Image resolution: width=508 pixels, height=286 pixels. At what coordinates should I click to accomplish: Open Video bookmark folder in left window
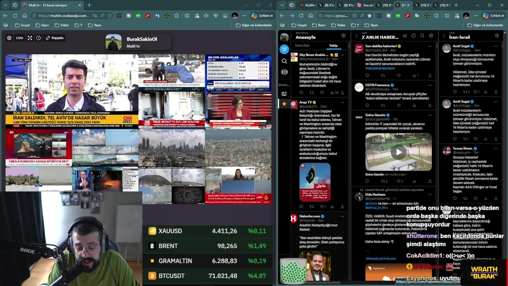click(62, 25)
